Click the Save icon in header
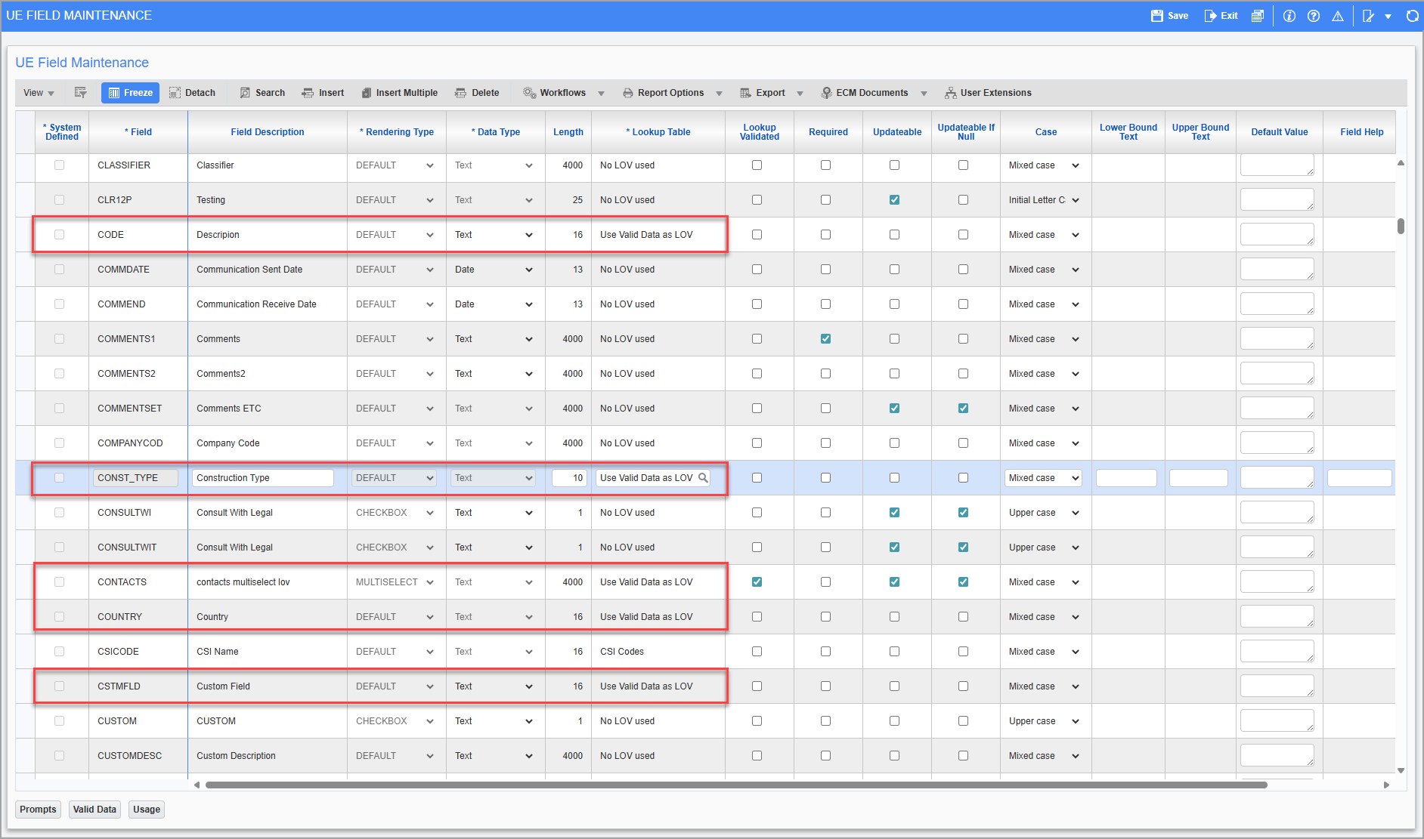Image resolution: width=1424 pixels, height=839 pixels. pos(1156,16)
